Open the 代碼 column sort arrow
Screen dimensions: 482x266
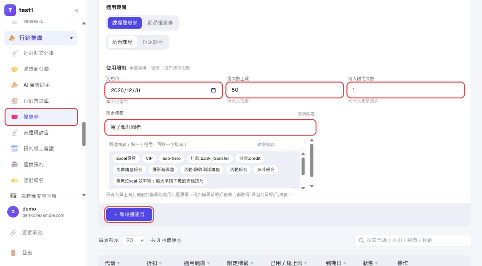118,263
